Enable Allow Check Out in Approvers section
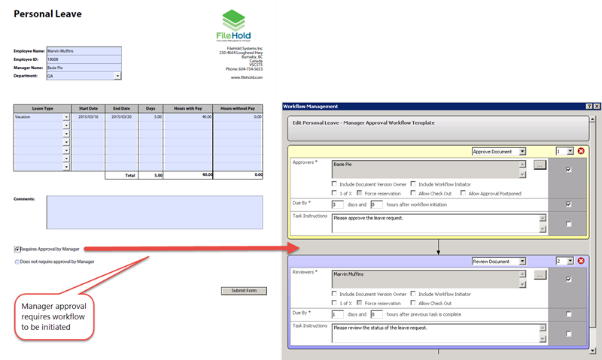602x360 pixels. pos(413,193)
